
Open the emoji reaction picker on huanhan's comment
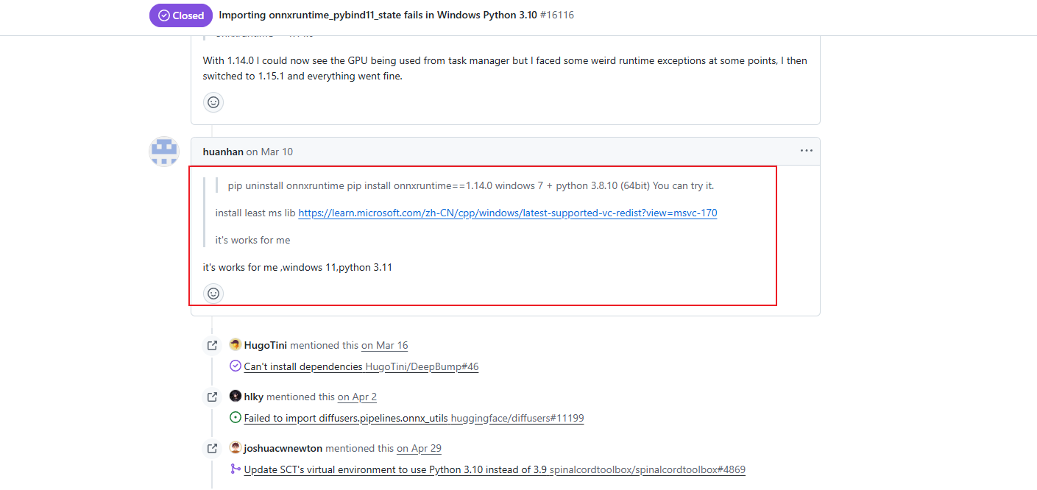pos(213,293)
